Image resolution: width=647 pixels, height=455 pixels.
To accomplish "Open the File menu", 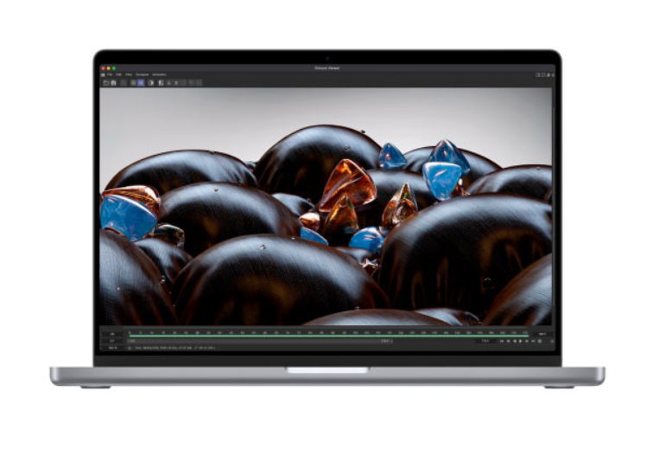I will tap(110, 74).
